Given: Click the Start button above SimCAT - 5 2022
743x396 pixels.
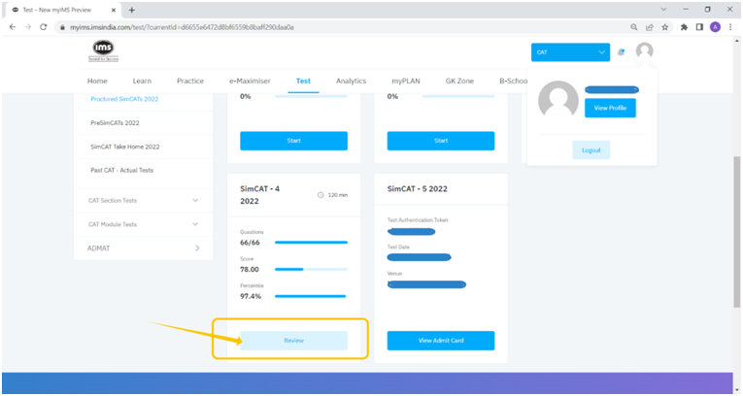Looking at the screenshot, I should click(441, 141).
